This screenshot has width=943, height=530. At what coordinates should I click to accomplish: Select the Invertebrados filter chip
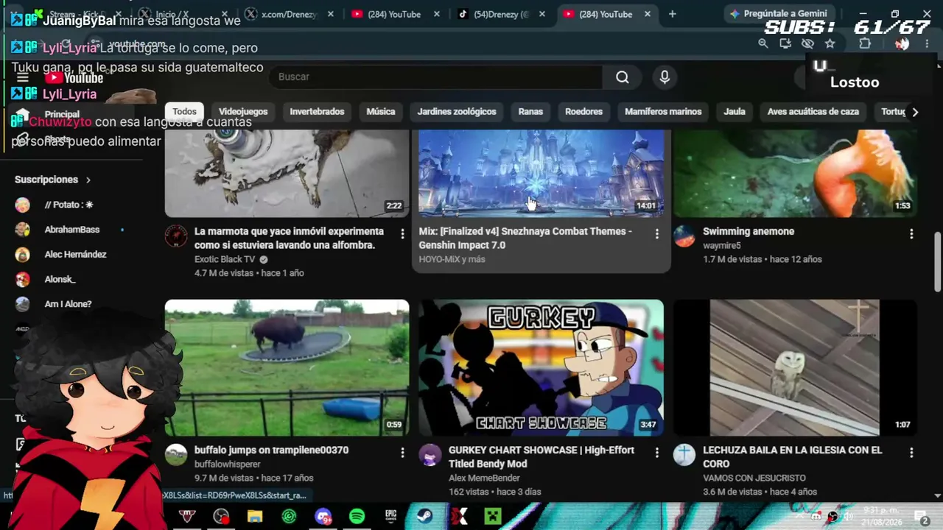317,112
